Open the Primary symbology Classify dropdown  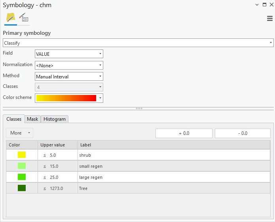point(138,43)
